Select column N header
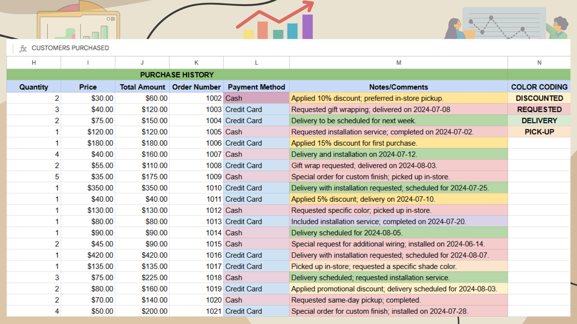The width and height of the screenshot is (577, 324). click(x=539, y=63)
